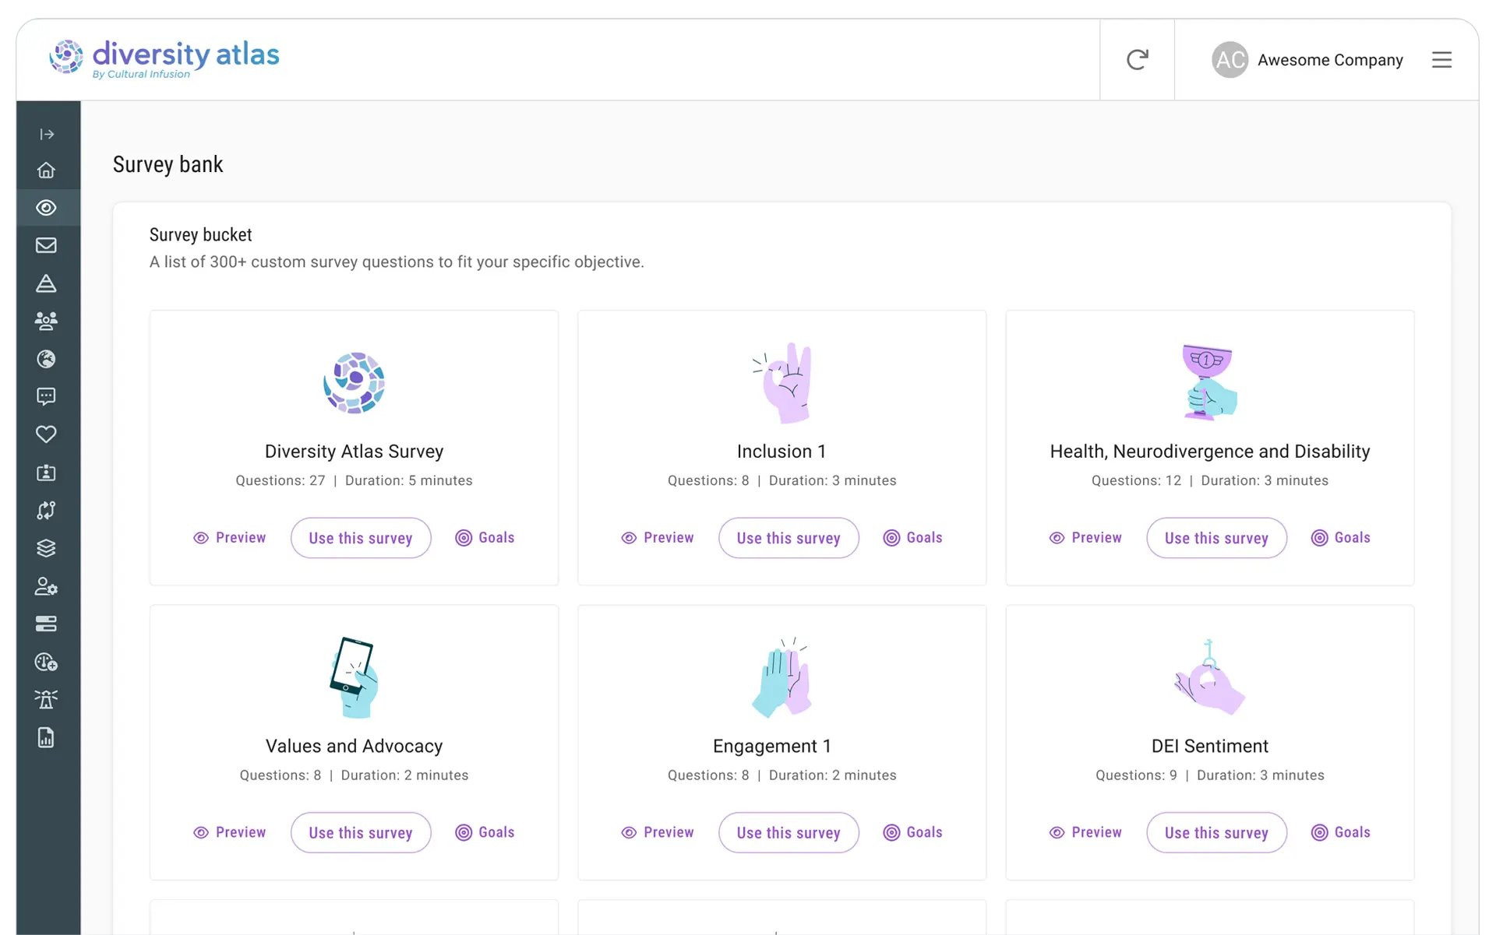
Task: Click the user settings sidebar icon
Action: pos(47,586)
